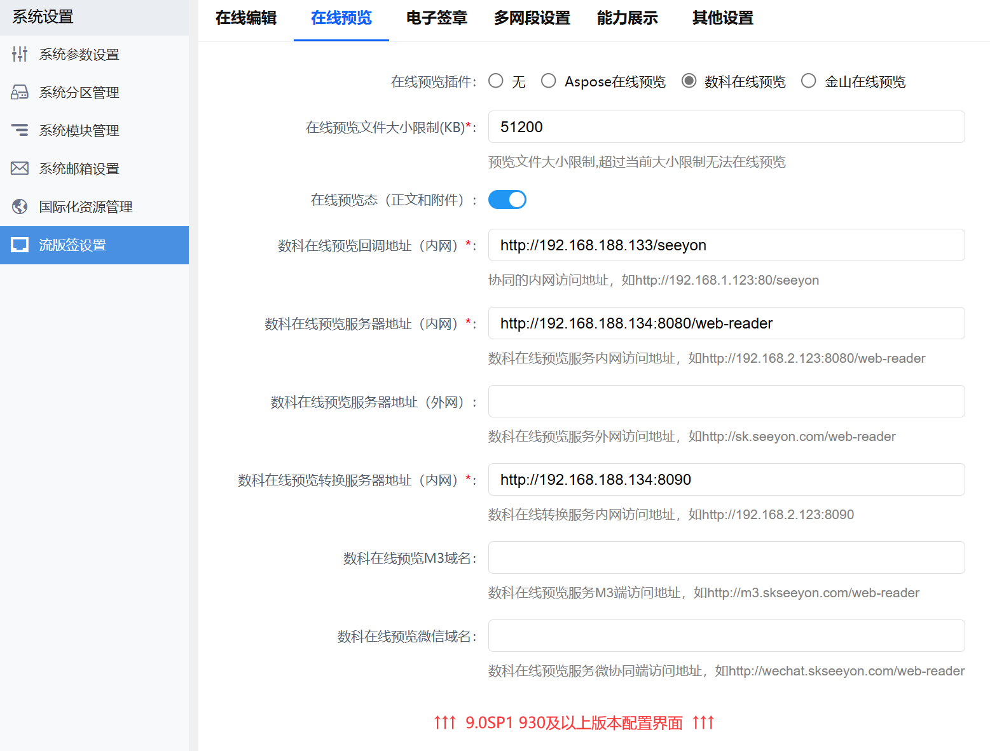Select 金山在线预览 as preview plugin
This screenshot has height=751, width=990.
809,81
